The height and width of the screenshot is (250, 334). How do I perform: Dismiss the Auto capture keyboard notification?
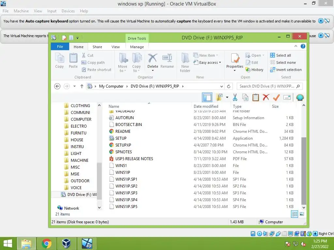point(321,21)
